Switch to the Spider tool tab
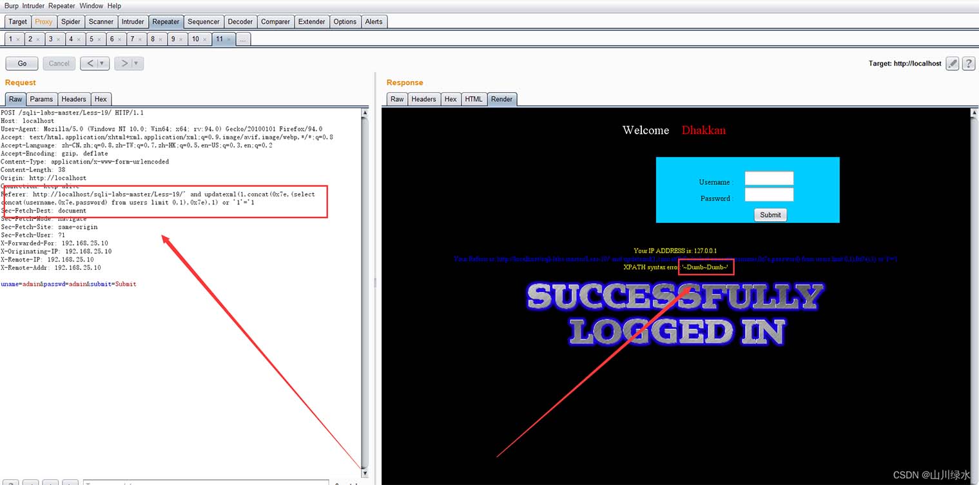The image size is (979, 485). [71, 21]
